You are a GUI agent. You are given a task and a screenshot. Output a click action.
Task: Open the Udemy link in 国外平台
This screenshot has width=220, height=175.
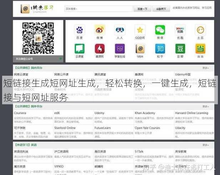99,113
